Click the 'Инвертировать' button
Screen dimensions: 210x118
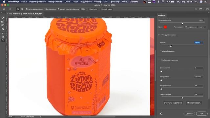pos(194,103)
